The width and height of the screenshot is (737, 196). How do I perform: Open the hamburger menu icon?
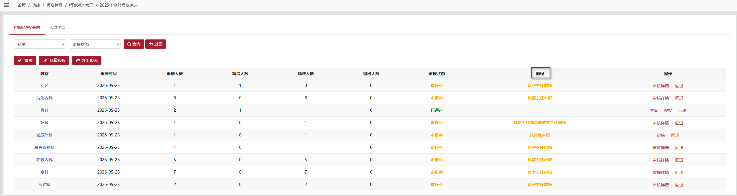click(6, 5)
